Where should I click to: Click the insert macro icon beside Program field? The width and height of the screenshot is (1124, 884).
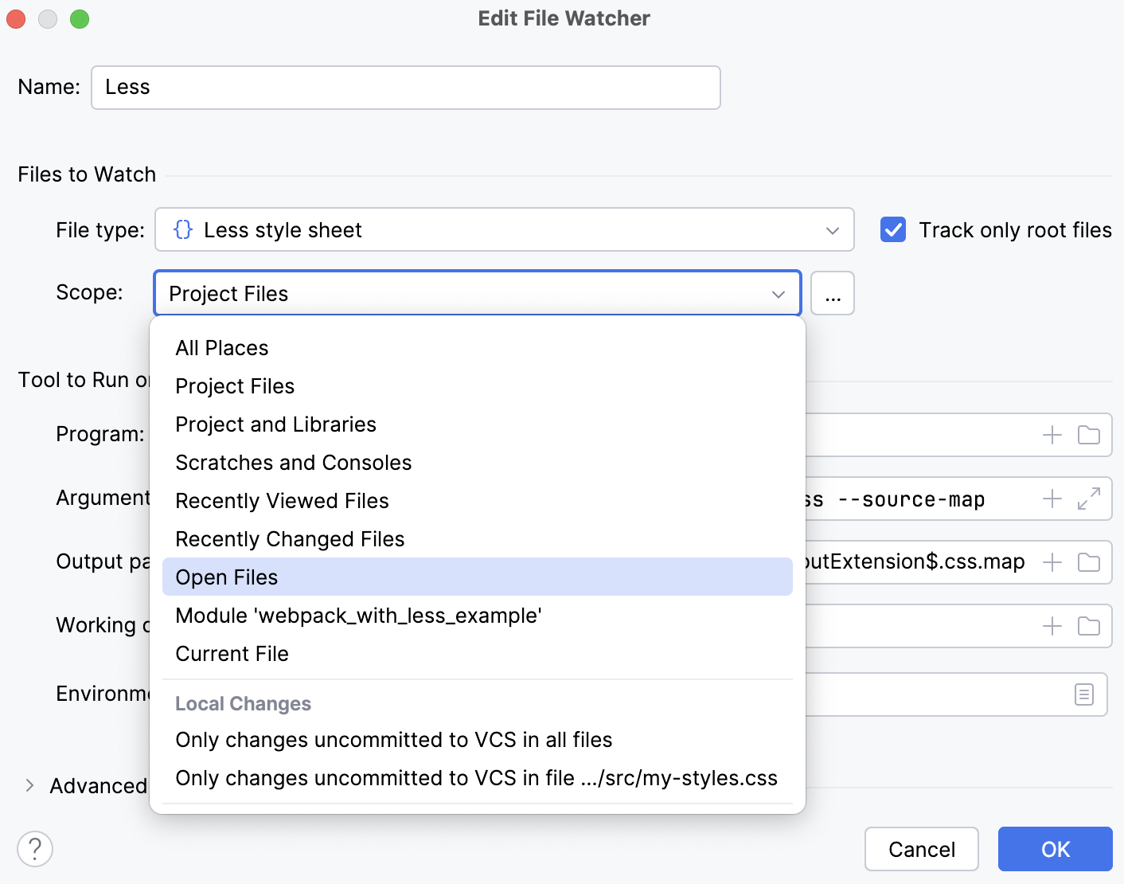[x=1051, y=435]
